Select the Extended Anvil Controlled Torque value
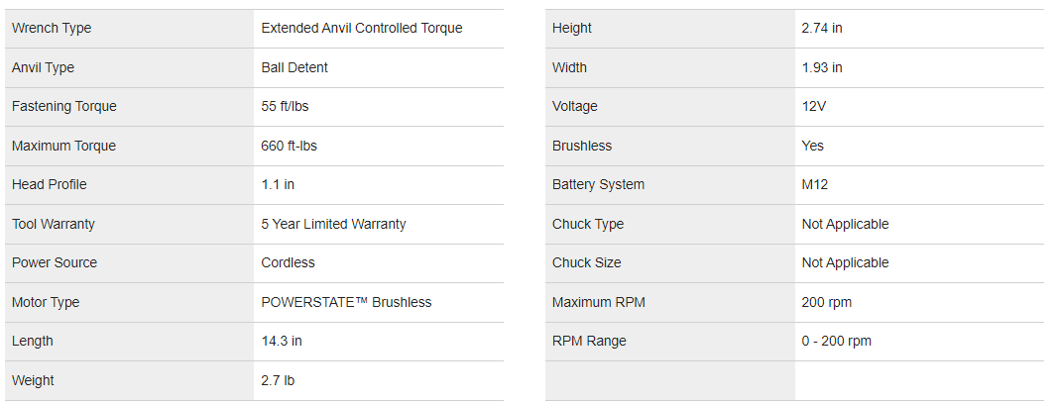This screenshot has width=1059, height=404. tap(362, 29)
